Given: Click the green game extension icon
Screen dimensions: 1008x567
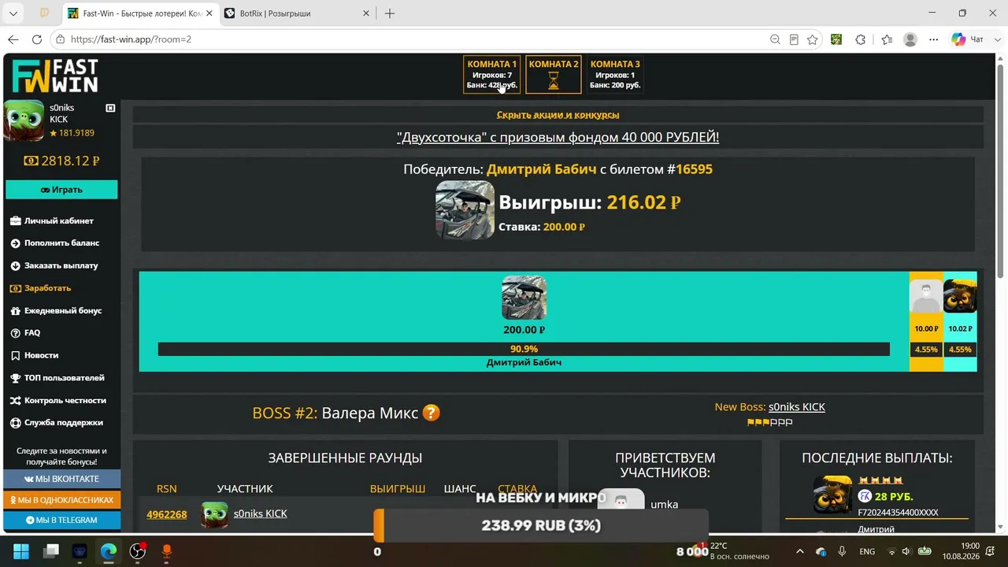Looking at the screenshot, I should coord(836,39).
